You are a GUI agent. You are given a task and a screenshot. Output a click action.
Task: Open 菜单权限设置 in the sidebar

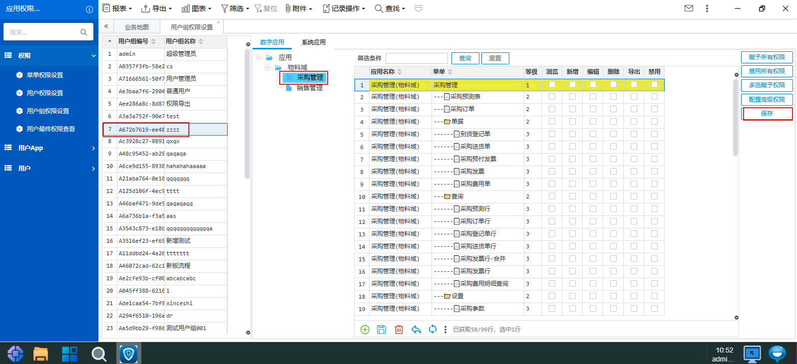(x=45, y=75)
